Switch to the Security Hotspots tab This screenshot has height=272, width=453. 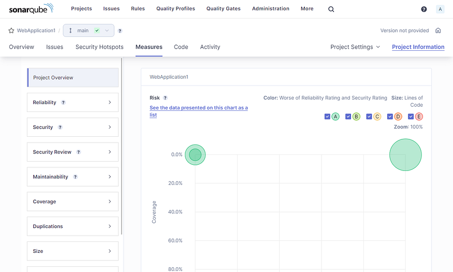(99, 47)
